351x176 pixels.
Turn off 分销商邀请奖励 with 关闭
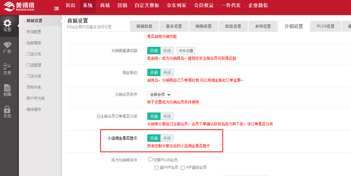coord(167,51)
